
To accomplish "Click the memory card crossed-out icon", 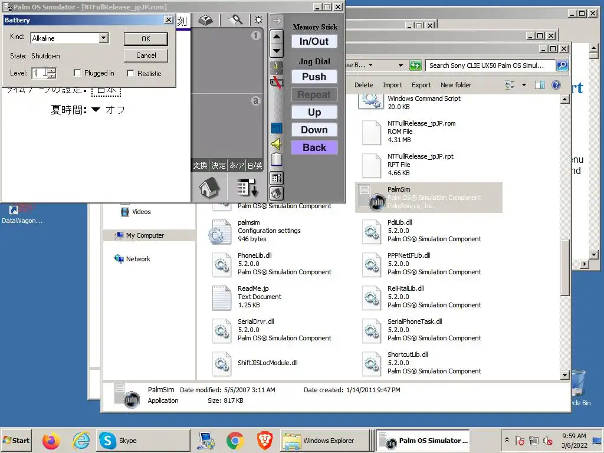I will tap(276, 82).
